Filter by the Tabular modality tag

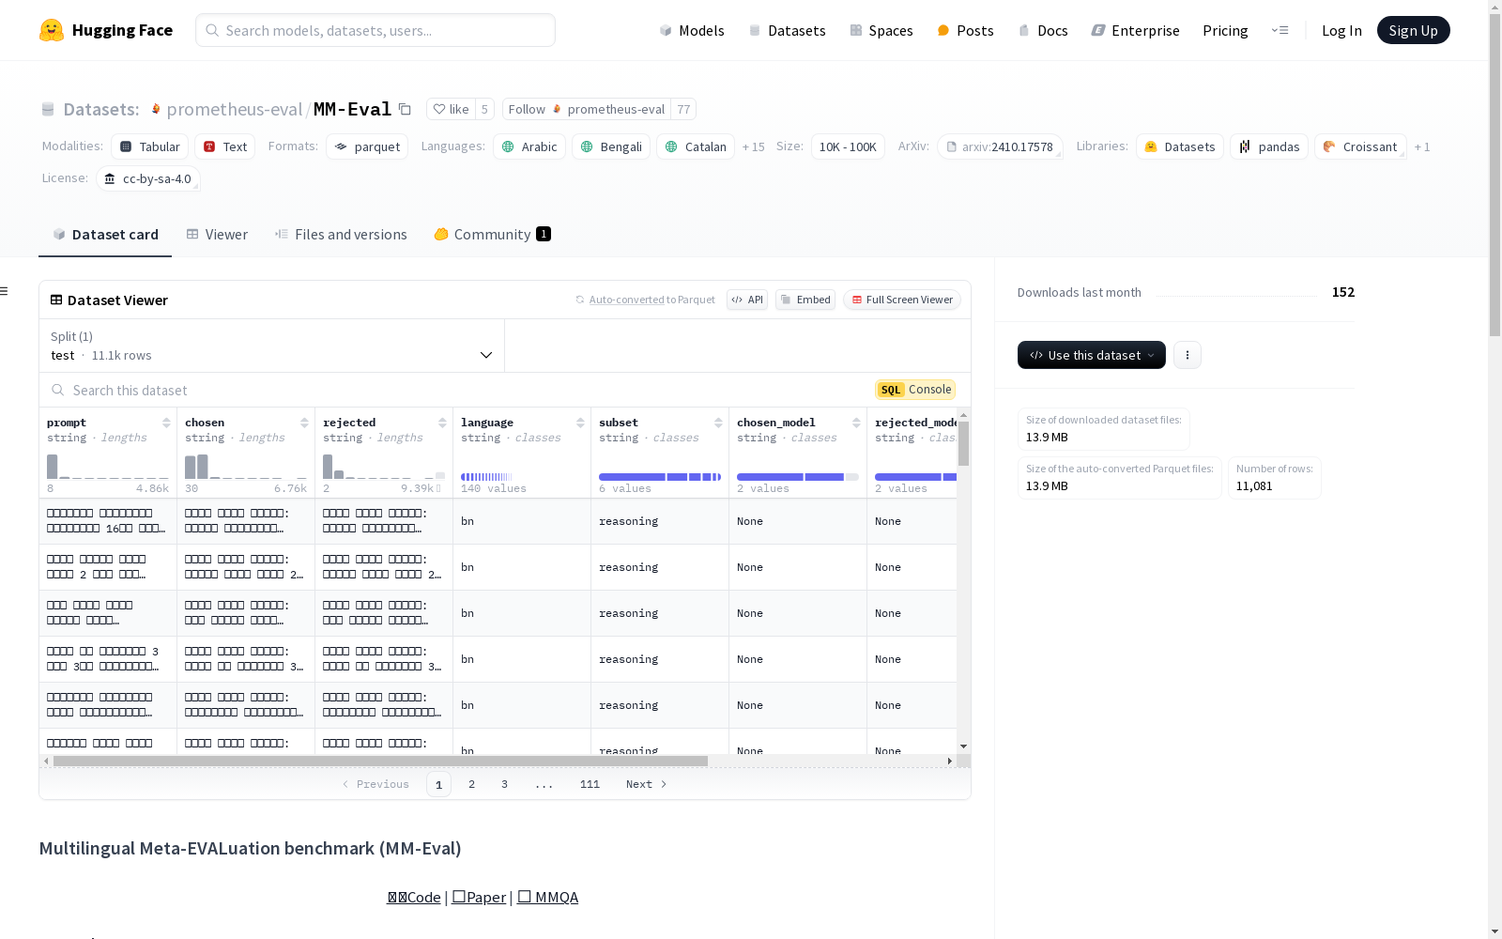click(150, 146)
